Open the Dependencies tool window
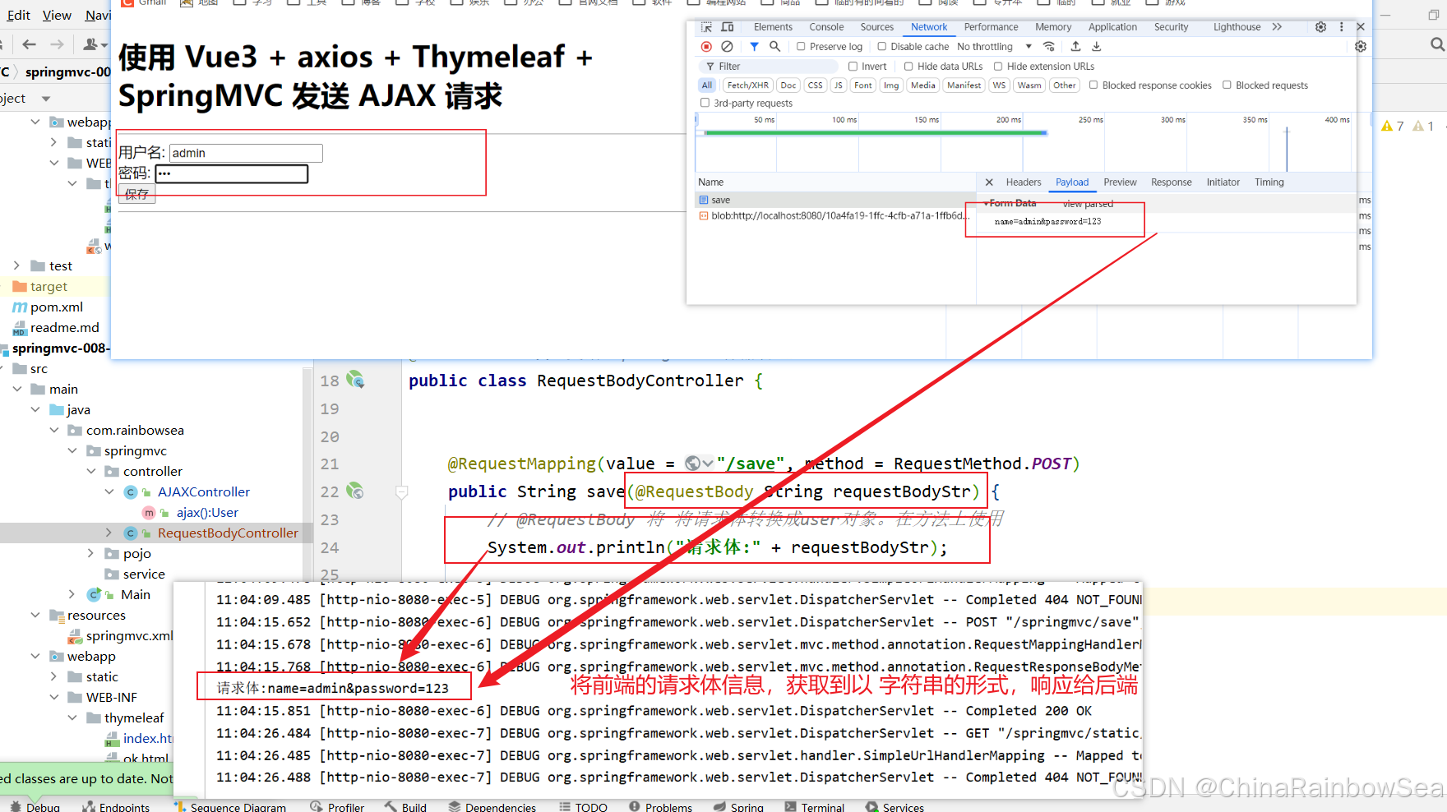This screenshot has height=812, width=1447. 492,807
